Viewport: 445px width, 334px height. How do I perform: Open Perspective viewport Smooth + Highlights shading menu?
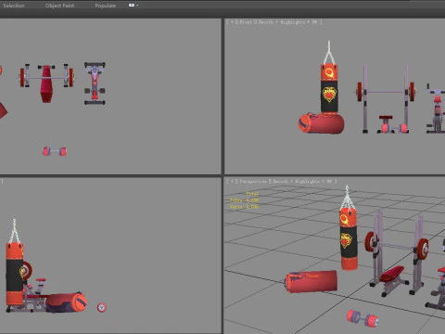point(302,182)
